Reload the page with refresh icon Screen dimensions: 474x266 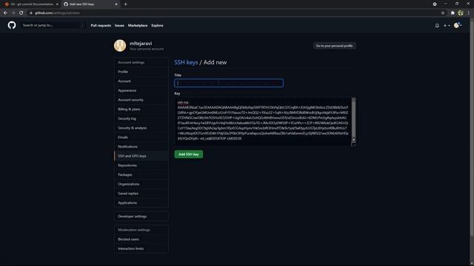pyautogui.click(x=21, y=13)
